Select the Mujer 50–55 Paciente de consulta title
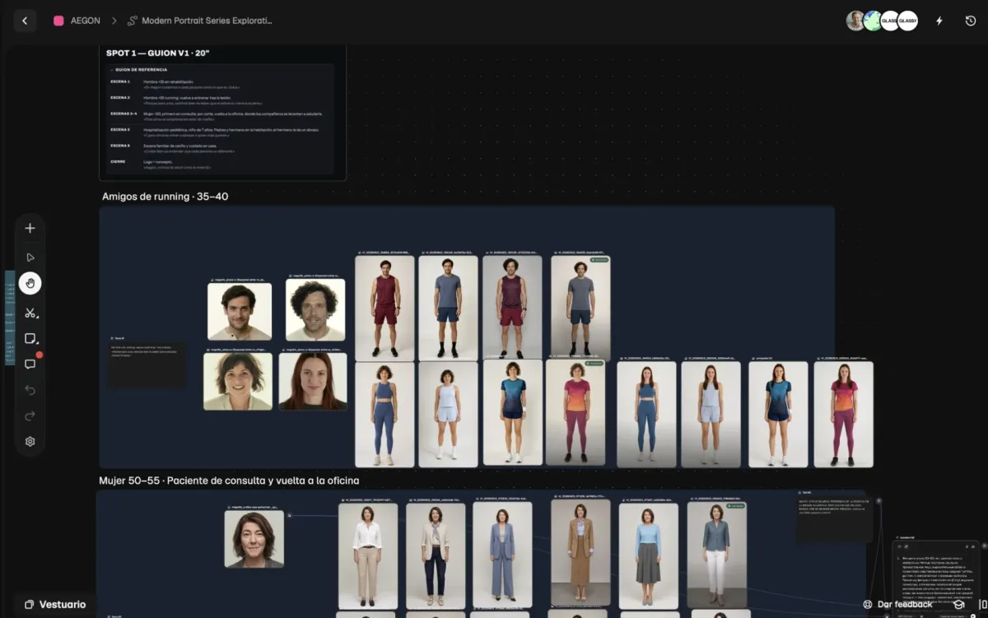This screenshot has width=988, height=618. (x=229, y=481)
